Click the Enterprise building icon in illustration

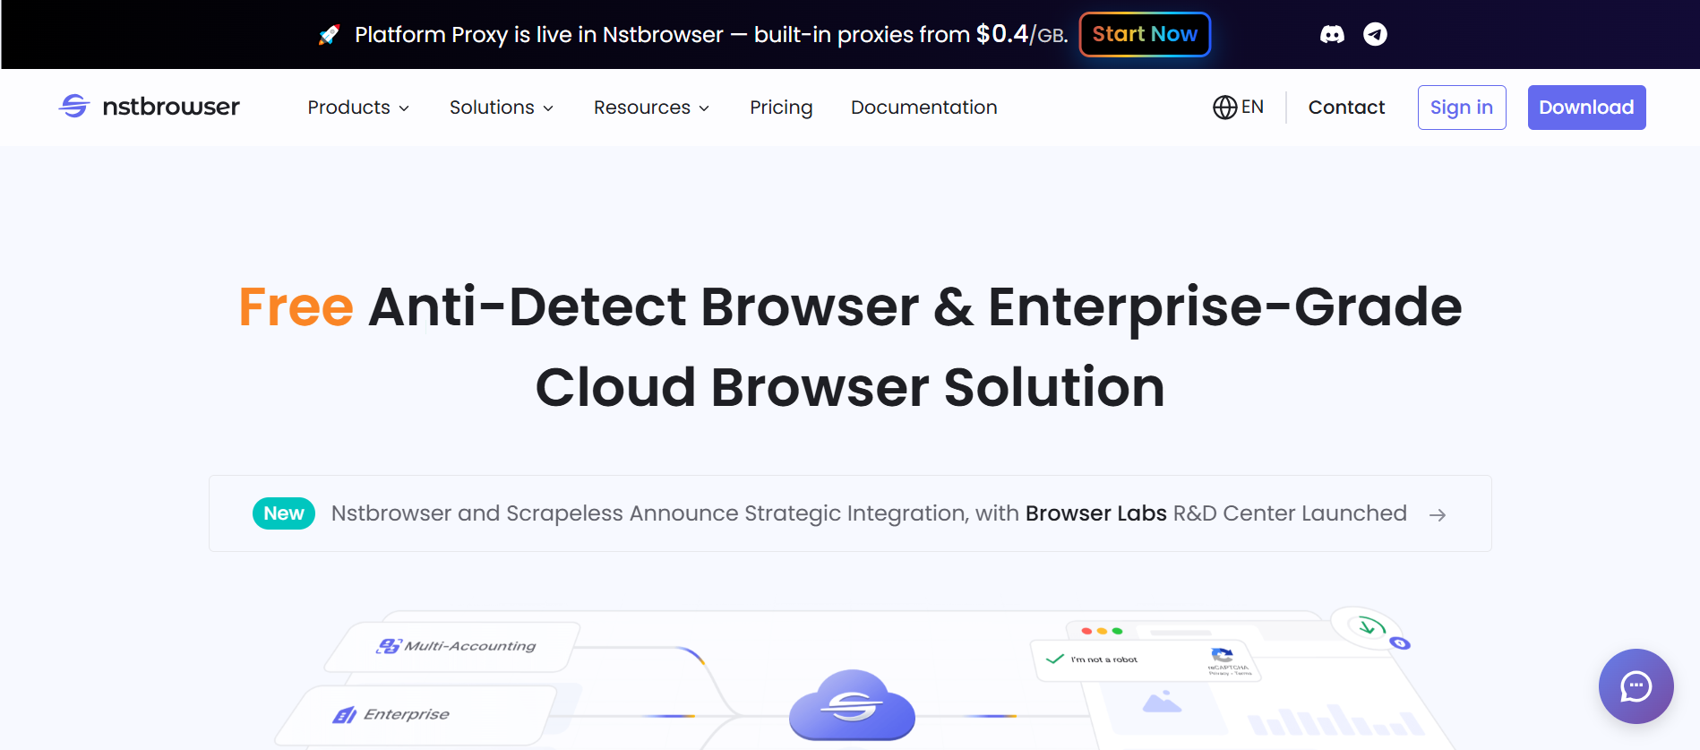click(345, 714)
